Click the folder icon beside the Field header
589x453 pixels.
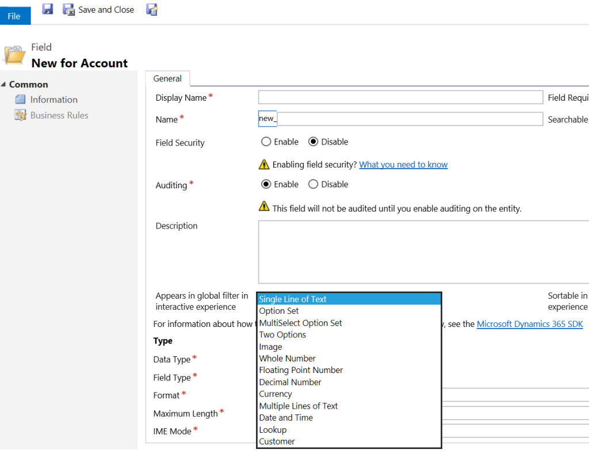tap(14, 55)
